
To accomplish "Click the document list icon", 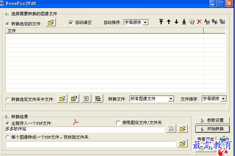I will point(86,98).
